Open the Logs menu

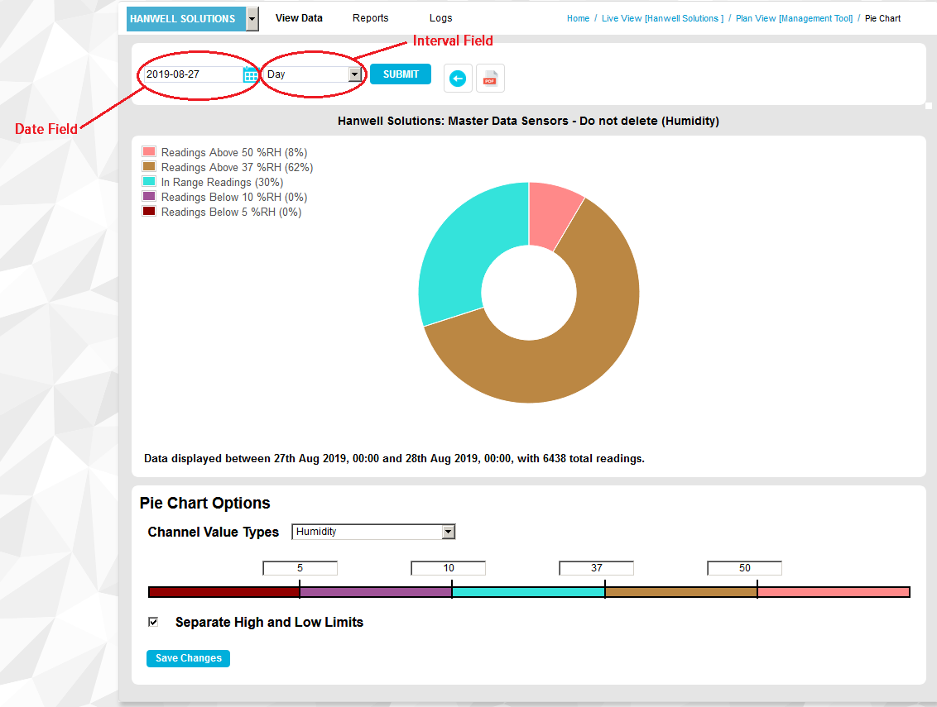point(441,18)
